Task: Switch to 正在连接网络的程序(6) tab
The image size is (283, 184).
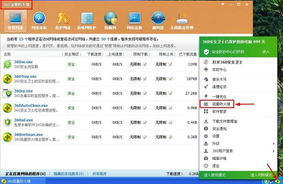Action: pos(26,174)
